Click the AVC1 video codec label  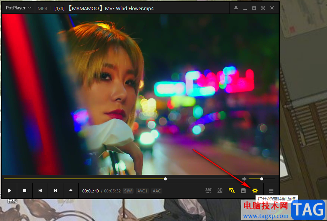(142, 191)
